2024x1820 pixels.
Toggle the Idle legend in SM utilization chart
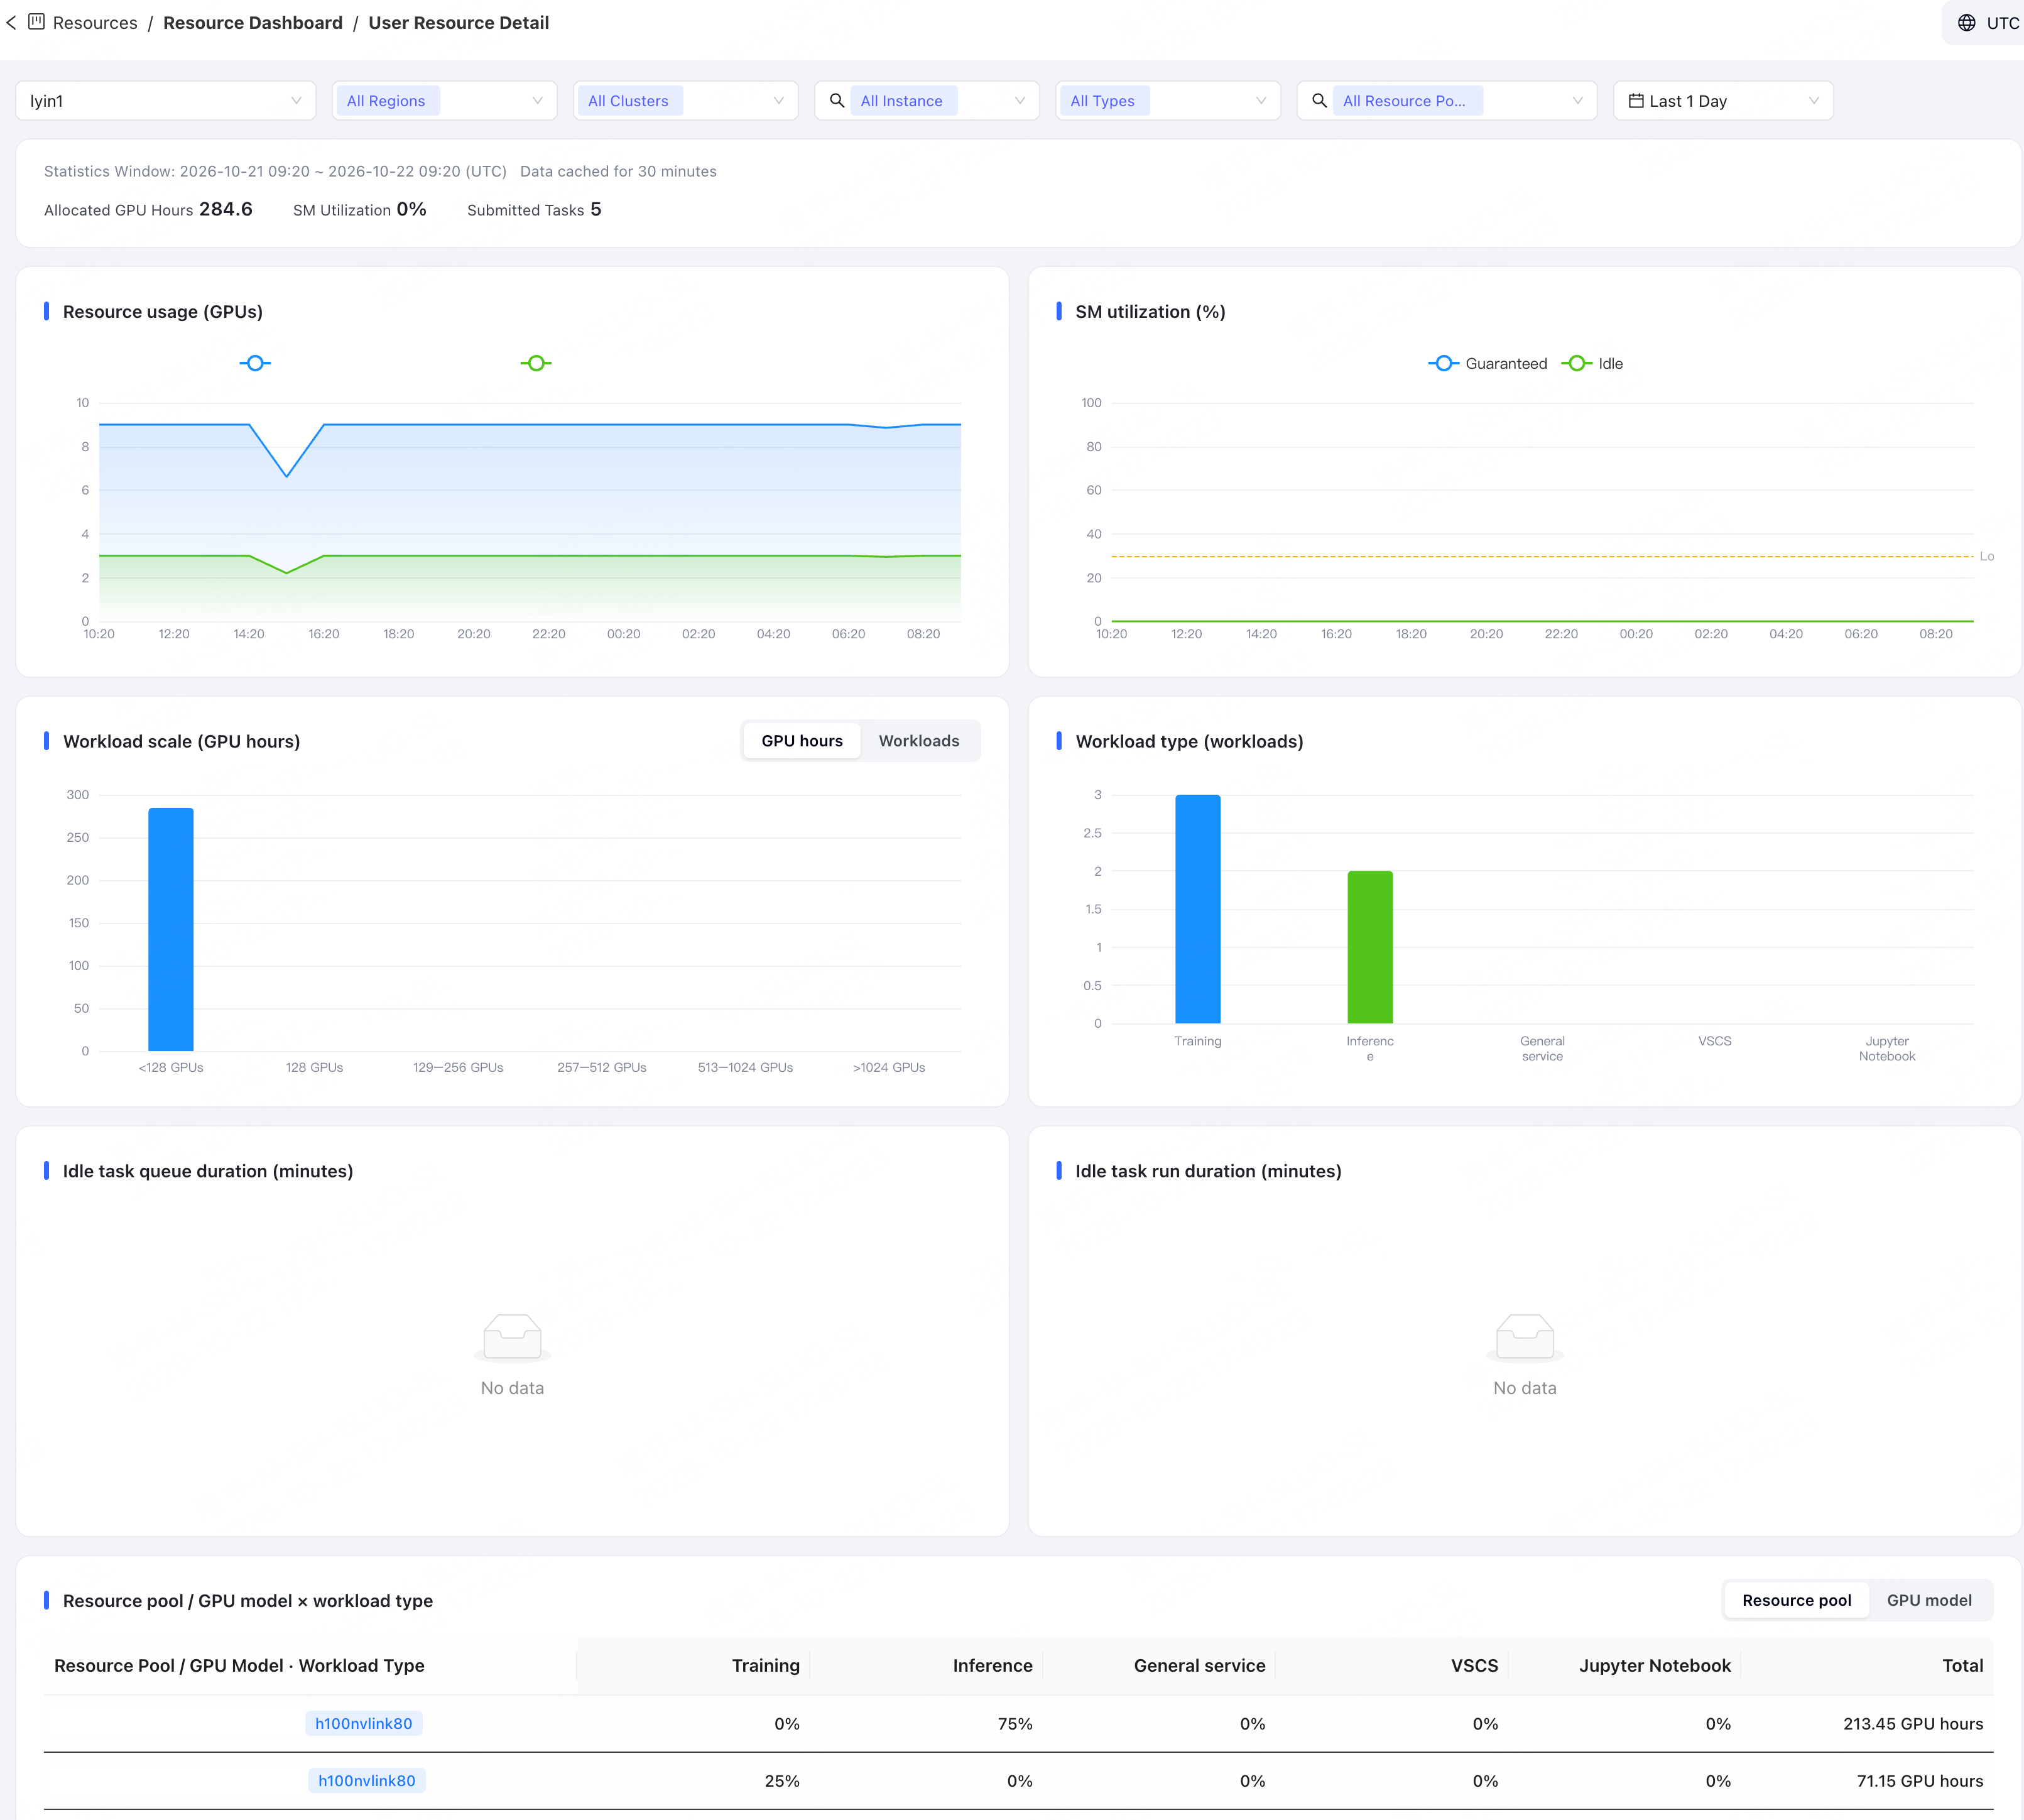[x=1592, y=363]
